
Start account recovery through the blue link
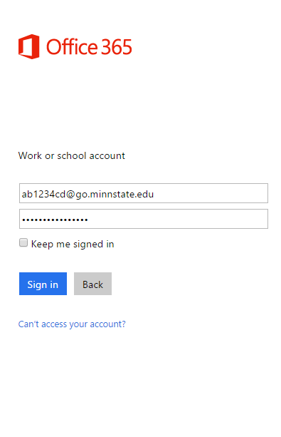tap(72, 324)
